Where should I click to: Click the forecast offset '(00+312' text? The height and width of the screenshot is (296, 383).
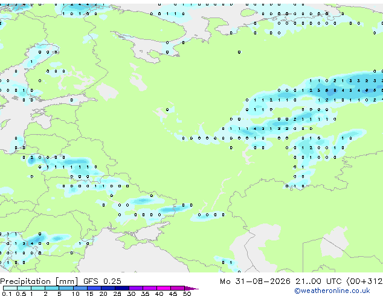click(x=364, y=282)
